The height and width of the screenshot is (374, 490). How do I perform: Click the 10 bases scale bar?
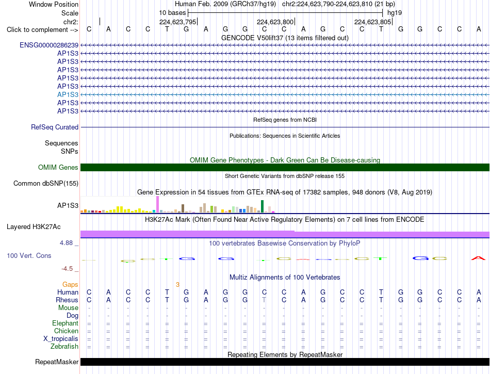[285, 13]
